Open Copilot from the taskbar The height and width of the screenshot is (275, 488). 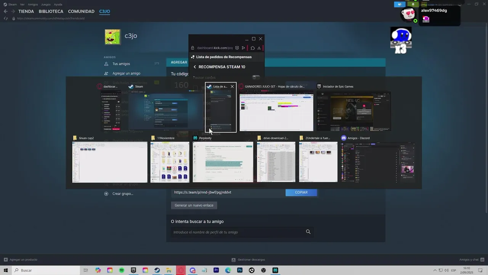[98, 270]
